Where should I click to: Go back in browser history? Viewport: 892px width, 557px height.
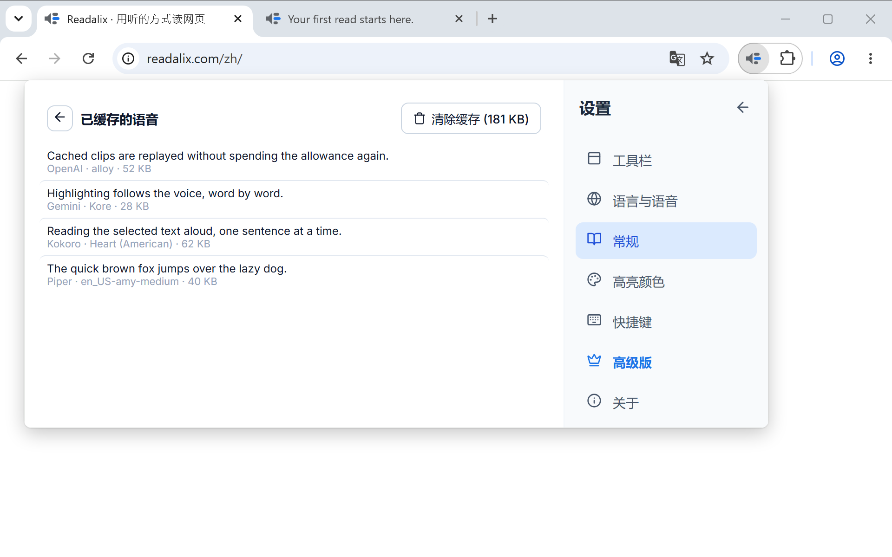21,58
